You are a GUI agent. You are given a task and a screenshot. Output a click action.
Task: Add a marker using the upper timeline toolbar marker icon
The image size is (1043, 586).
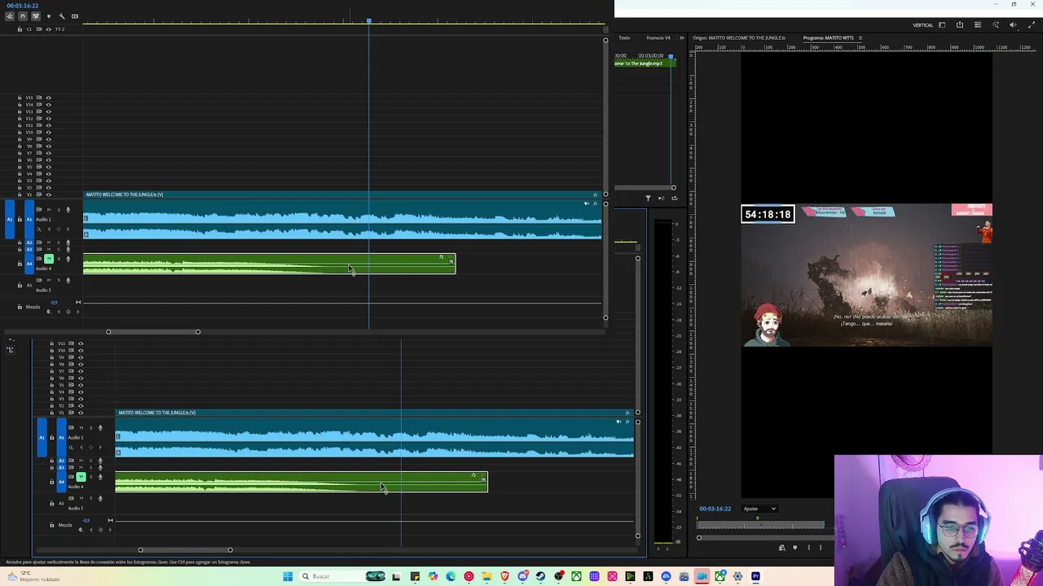(48, 16)
